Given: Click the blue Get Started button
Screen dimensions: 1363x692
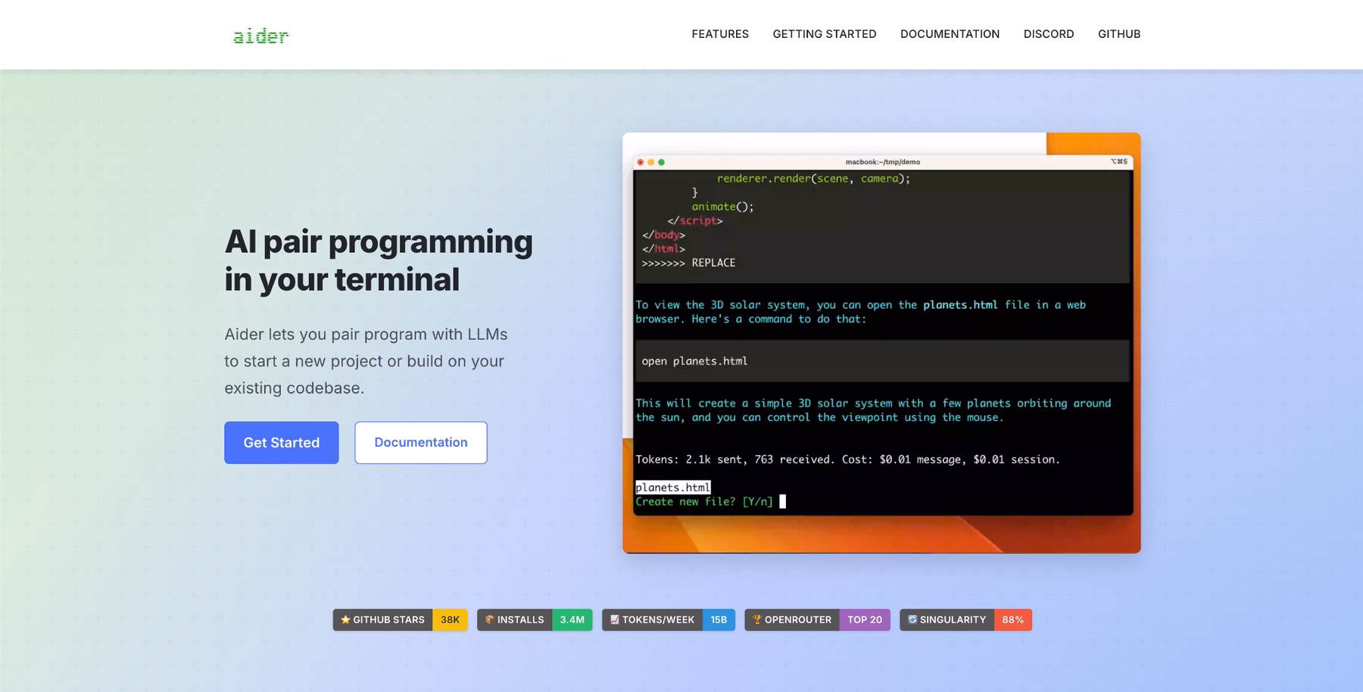Looking at the screenshot, I should pos(281,442).
